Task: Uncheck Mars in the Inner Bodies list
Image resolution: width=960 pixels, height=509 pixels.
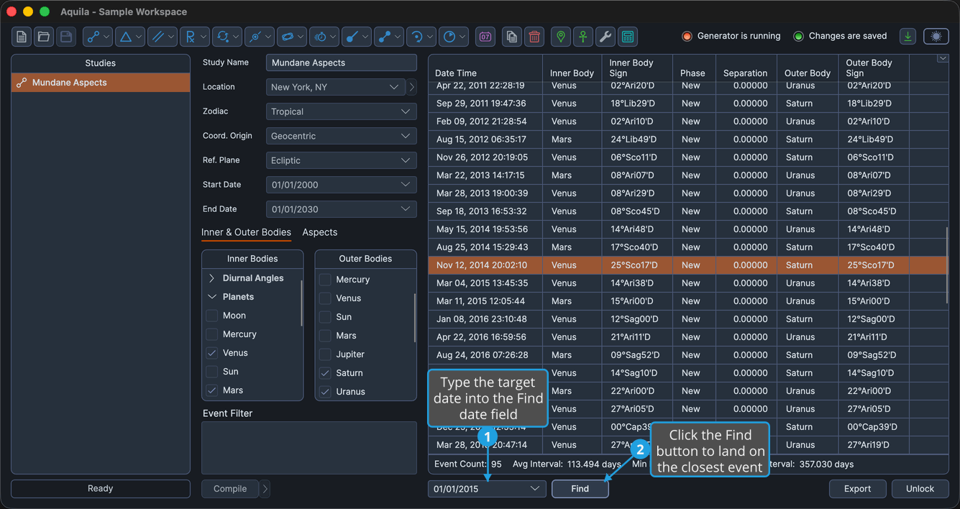Action: point(212,390)
